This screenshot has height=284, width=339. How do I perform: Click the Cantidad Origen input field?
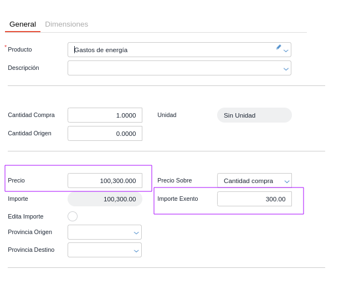(x=105, y=134)
